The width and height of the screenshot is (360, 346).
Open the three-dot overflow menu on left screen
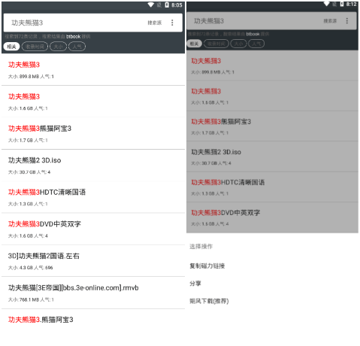click(x=172, y=23)
